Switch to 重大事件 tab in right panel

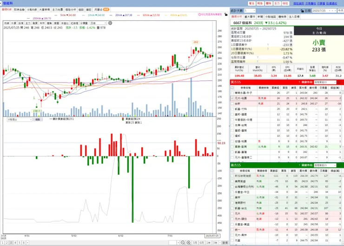(250, 17)
